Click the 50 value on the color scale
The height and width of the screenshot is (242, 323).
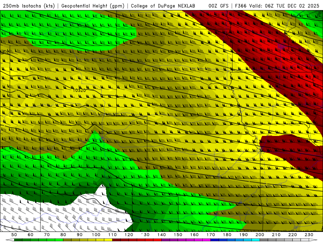coord(14,235)
